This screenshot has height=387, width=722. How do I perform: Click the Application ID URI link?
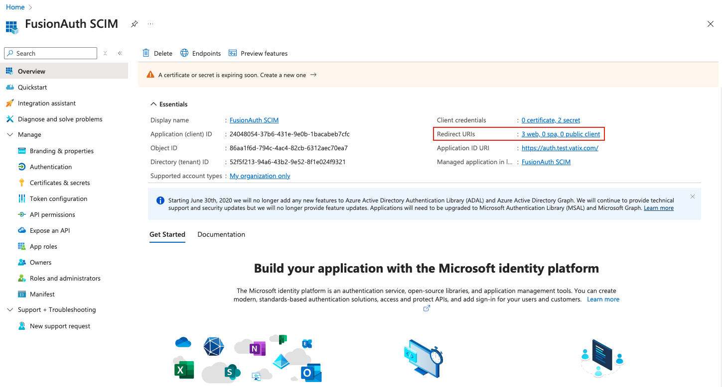[560, 148]
